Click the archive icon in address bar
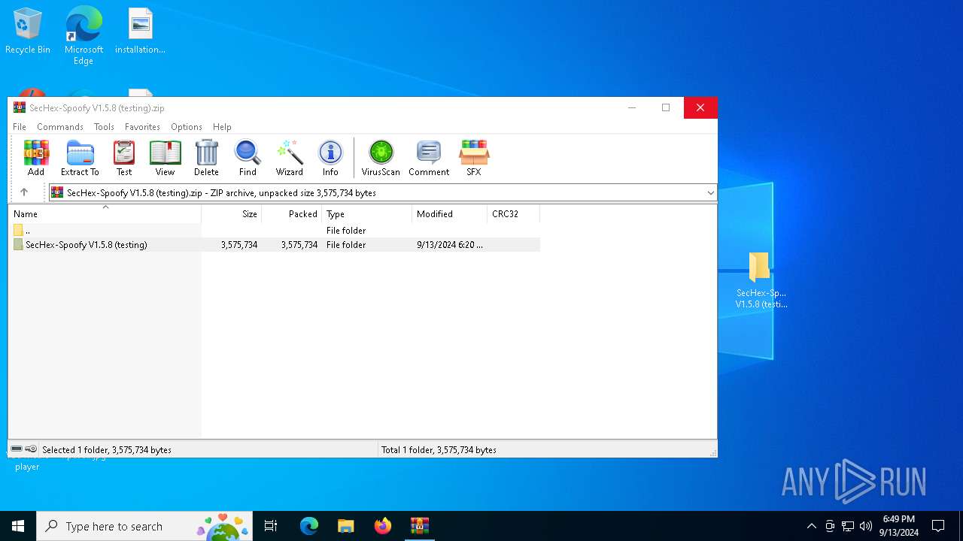 click(57, 192)
